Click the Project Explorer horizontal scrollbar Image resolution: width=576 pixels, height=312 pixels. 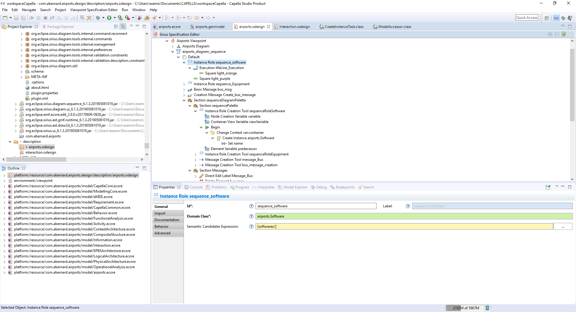(x=36, y=160)
